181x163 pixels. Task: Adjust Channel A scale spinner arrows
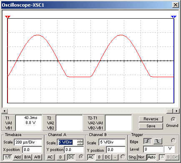point(80,142)
